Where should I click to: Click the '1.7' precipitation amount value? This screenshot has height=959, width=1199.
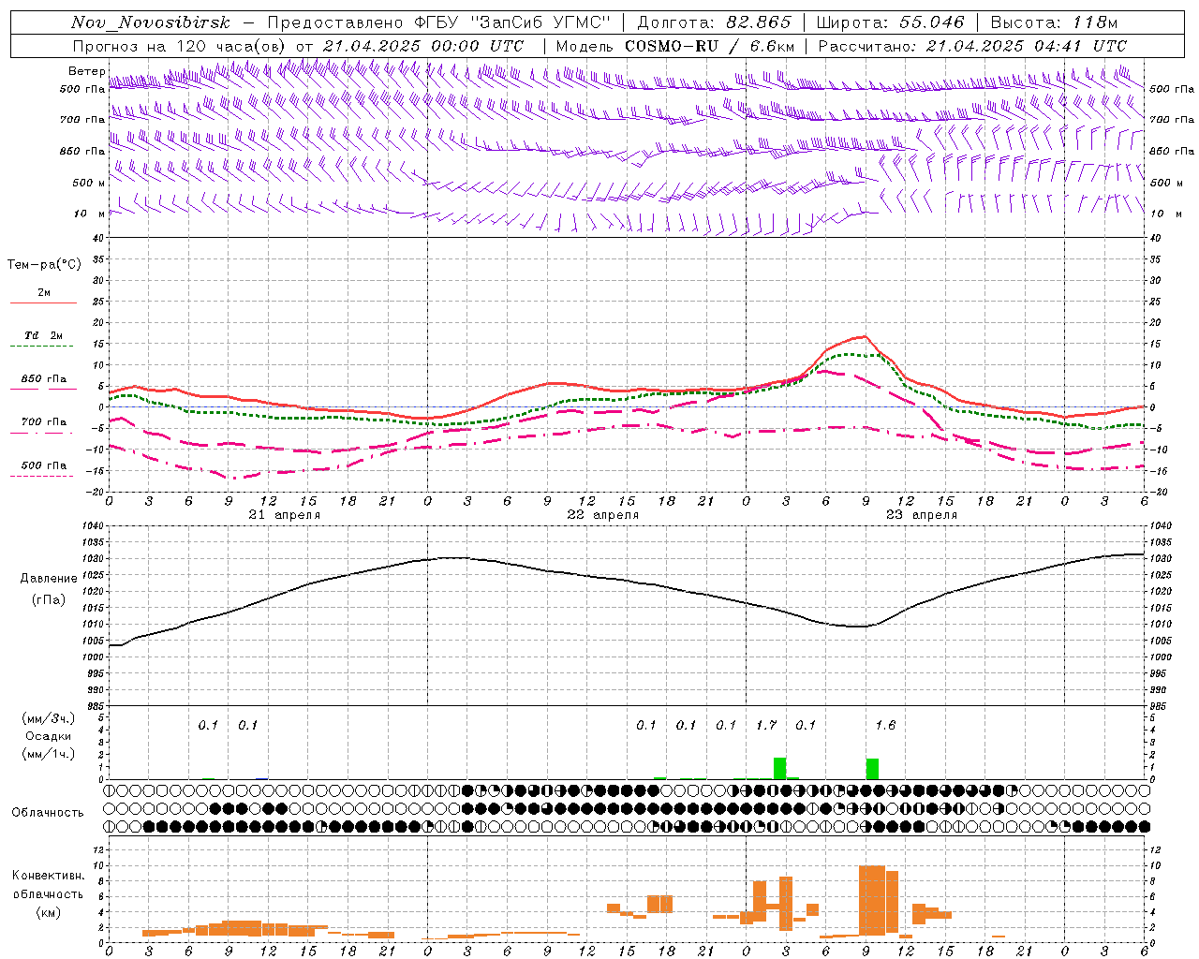(766, 726)
